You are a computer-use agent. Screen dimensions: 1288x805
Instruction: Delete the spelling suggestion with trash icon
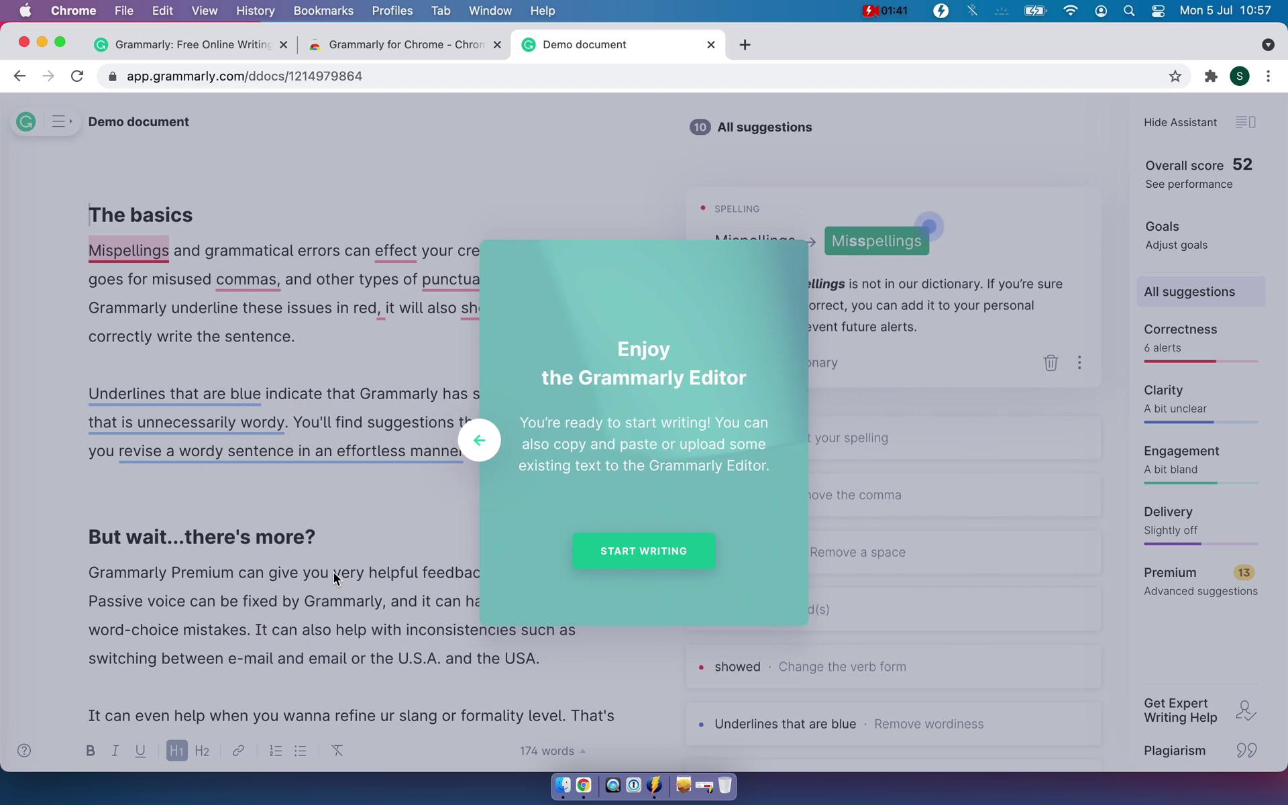pyautogui.click(x=1051, y=363)
